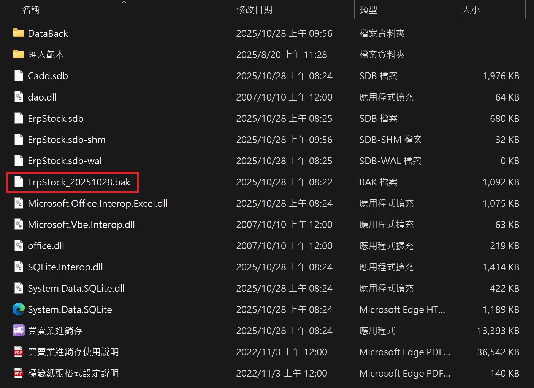The height and width of the screenshot is (388, 534).
Task: Select the DLL icon of SQLite.Interop.dll
Action: click(18, 267)
